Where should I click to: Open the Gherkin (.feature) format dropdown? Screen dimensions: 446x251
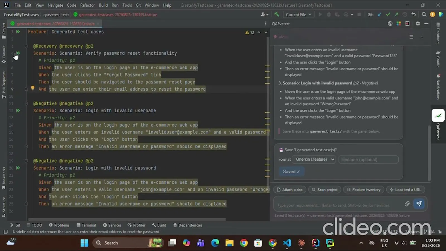314,160
